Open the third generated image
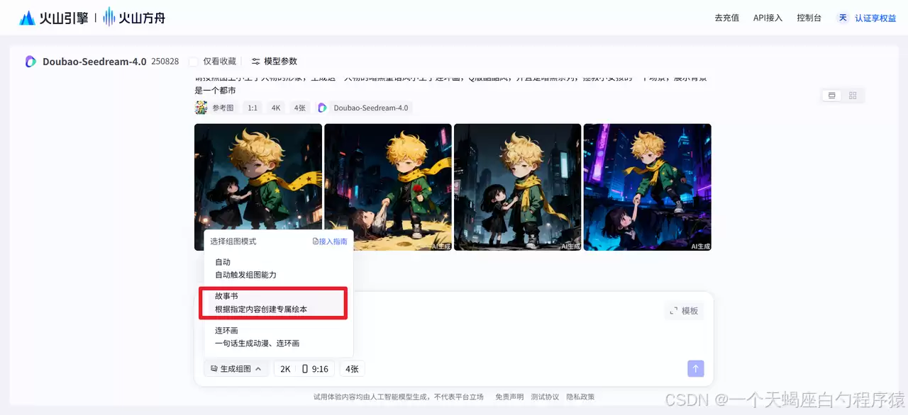The image size is (908, 415). pyautogui.click(x=518, y=187)
